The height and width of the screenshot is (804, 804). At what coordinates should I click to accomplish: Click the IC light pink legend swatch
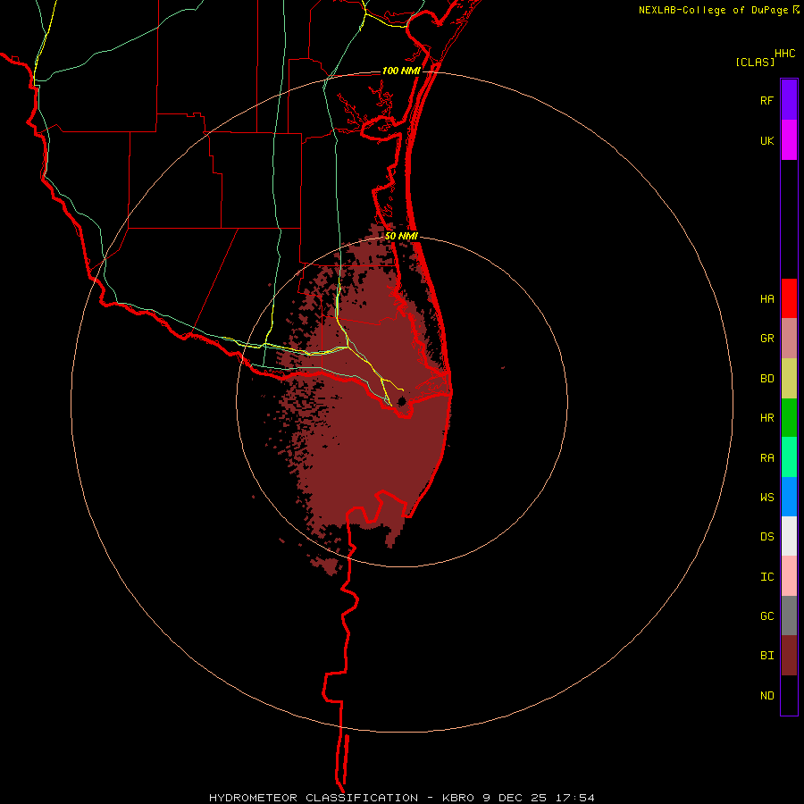click(x=789, y=576)
